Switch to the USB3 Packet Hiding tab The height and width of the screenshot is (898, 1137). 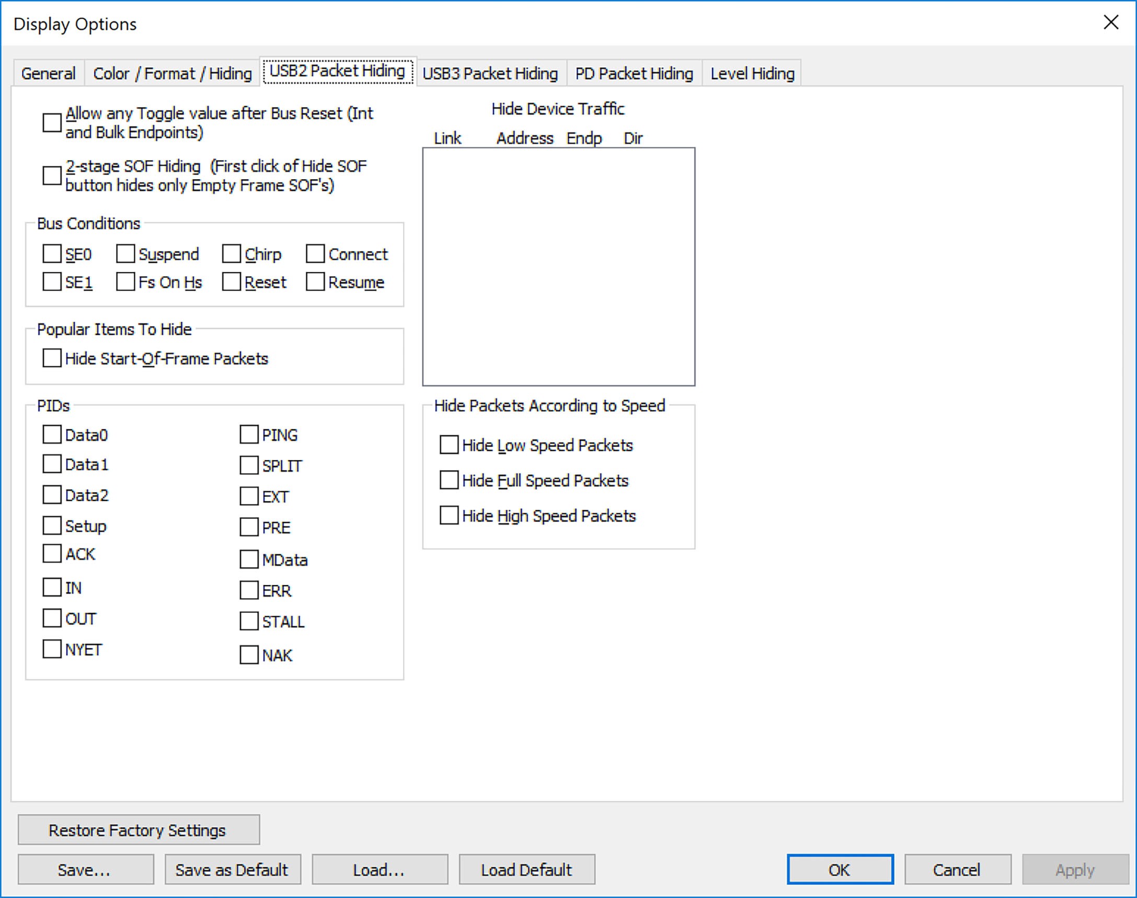pyautogui.click(x=490, y=74)
